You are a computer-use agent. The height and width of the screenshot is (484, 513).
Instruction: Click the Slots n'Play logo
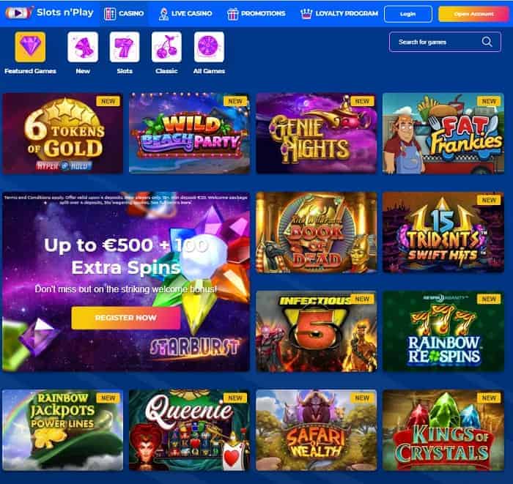click(x=49, y=12)
